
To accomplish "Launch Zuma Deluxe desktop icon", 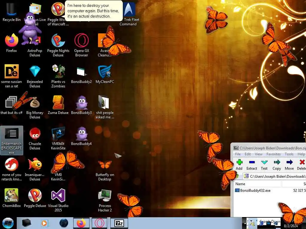I will [x=58, y=105].
